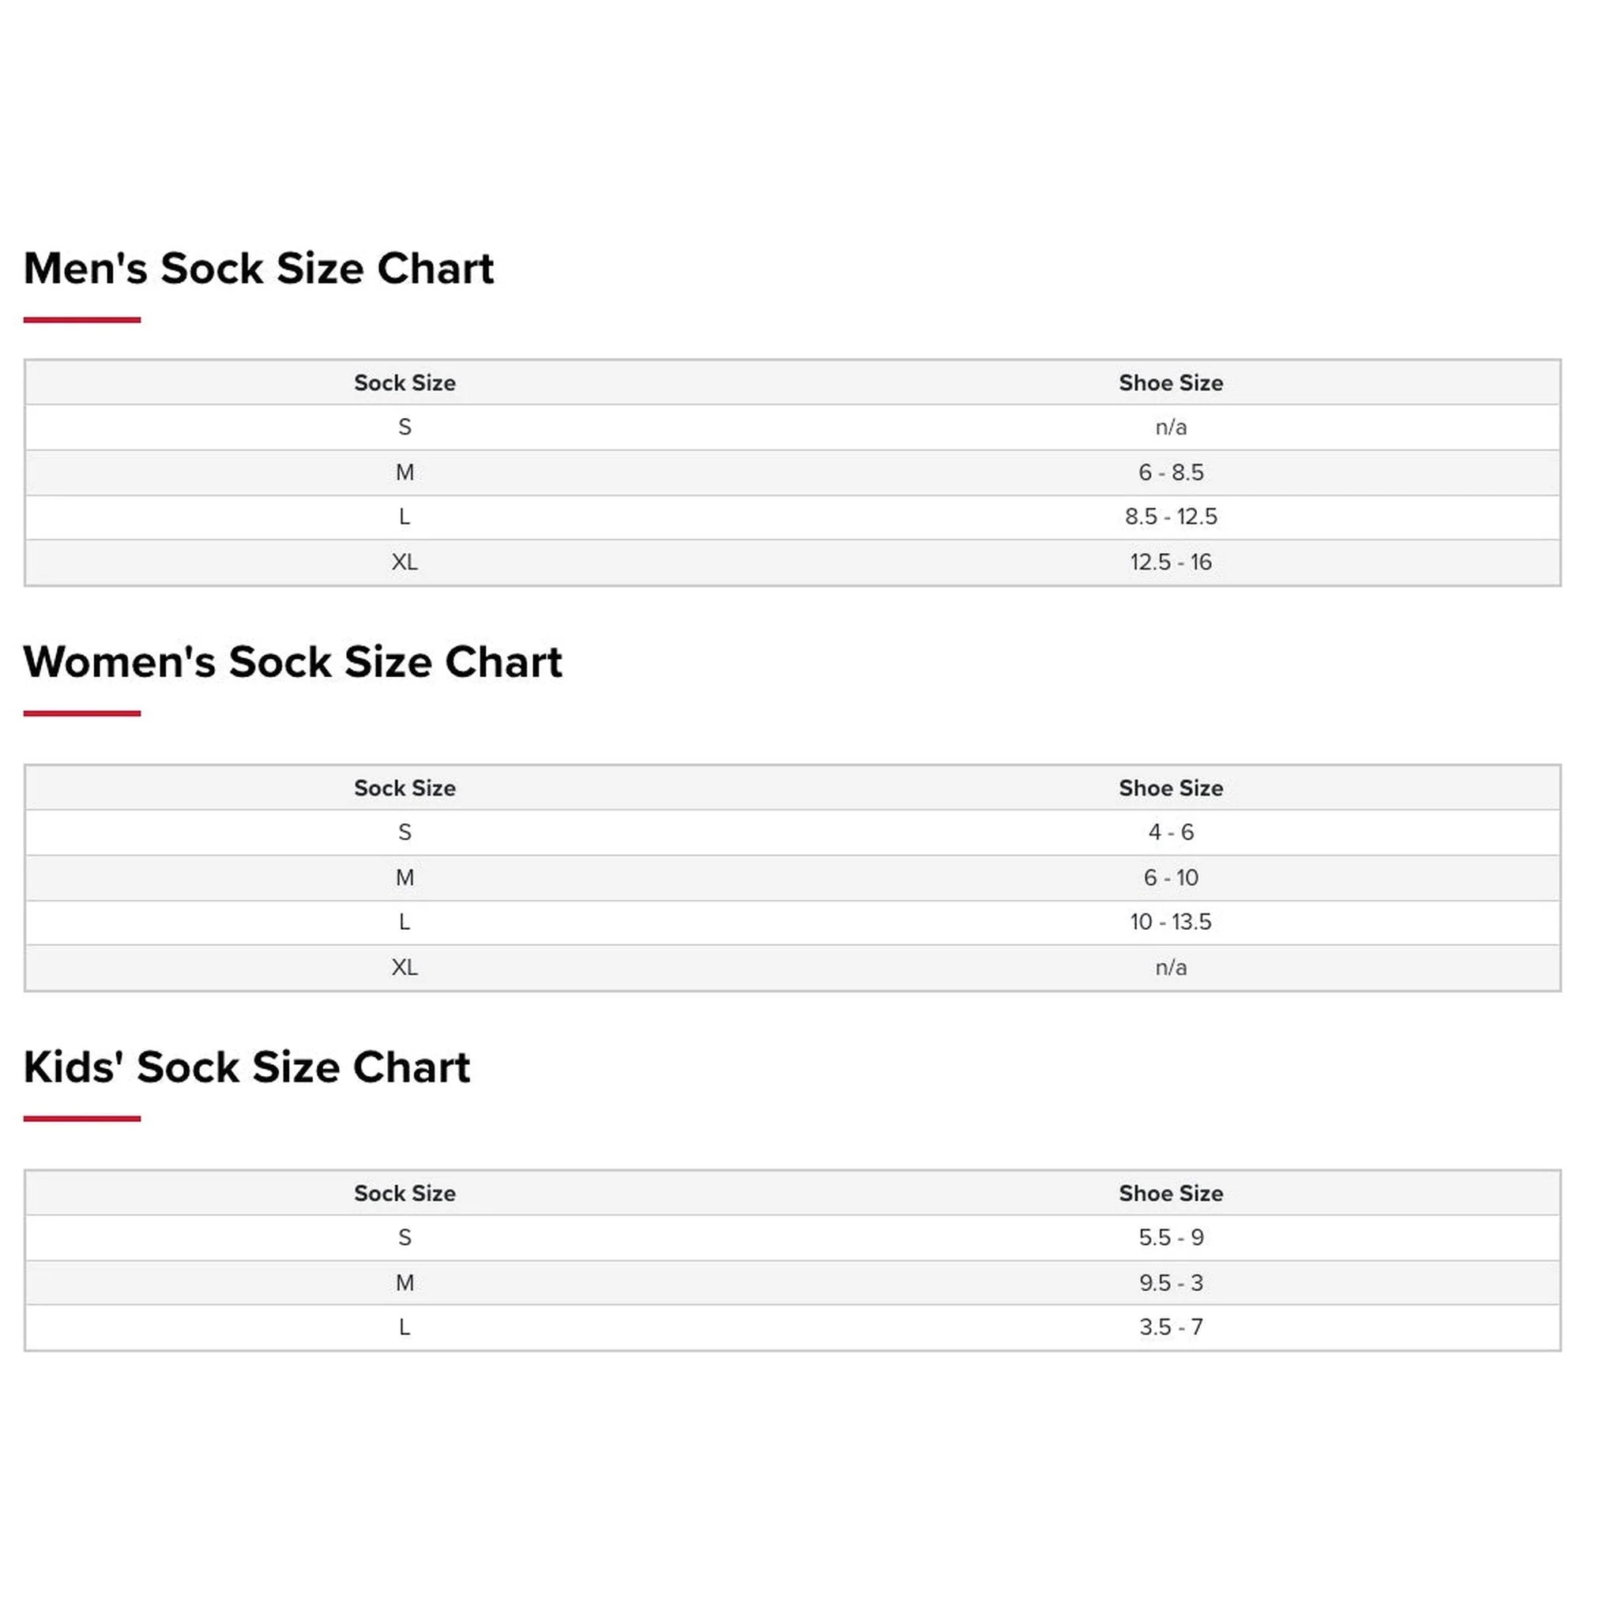Click the XL row in Men's chart
The width and height of the screenshot is (1618, 1618).
pos(792,562)
